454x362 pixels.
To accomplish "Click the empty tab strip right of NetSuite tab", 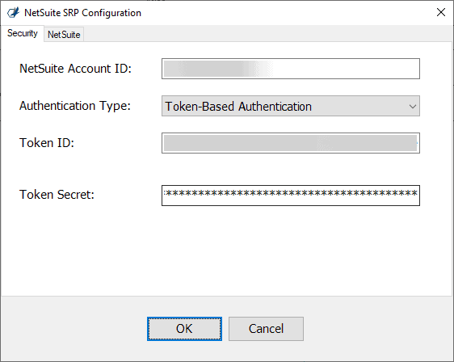I will pyautogui.click(x=267, y=34).
